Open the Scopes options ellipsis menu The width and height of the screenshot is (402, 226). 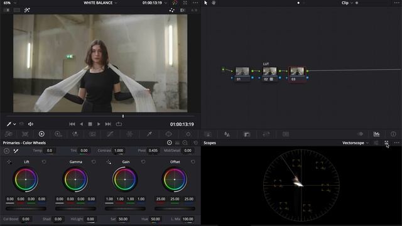396,143
